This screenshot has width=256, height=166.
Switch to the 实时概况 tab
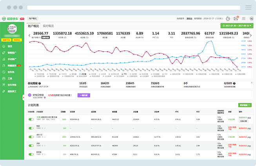(x=48, y=26)
